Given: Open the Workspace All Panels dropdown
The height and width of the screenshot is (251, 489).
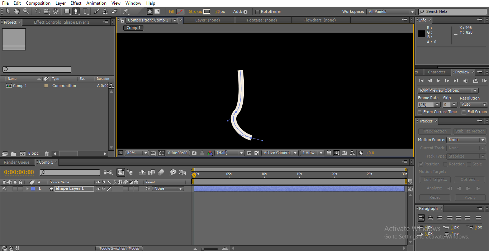Looking at the screenshot, I should click(391, 11).
